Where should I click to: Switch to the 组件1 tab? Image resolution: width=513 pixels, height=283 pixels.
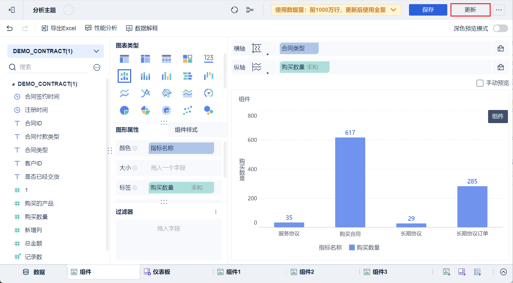click(x=229, y=272)
